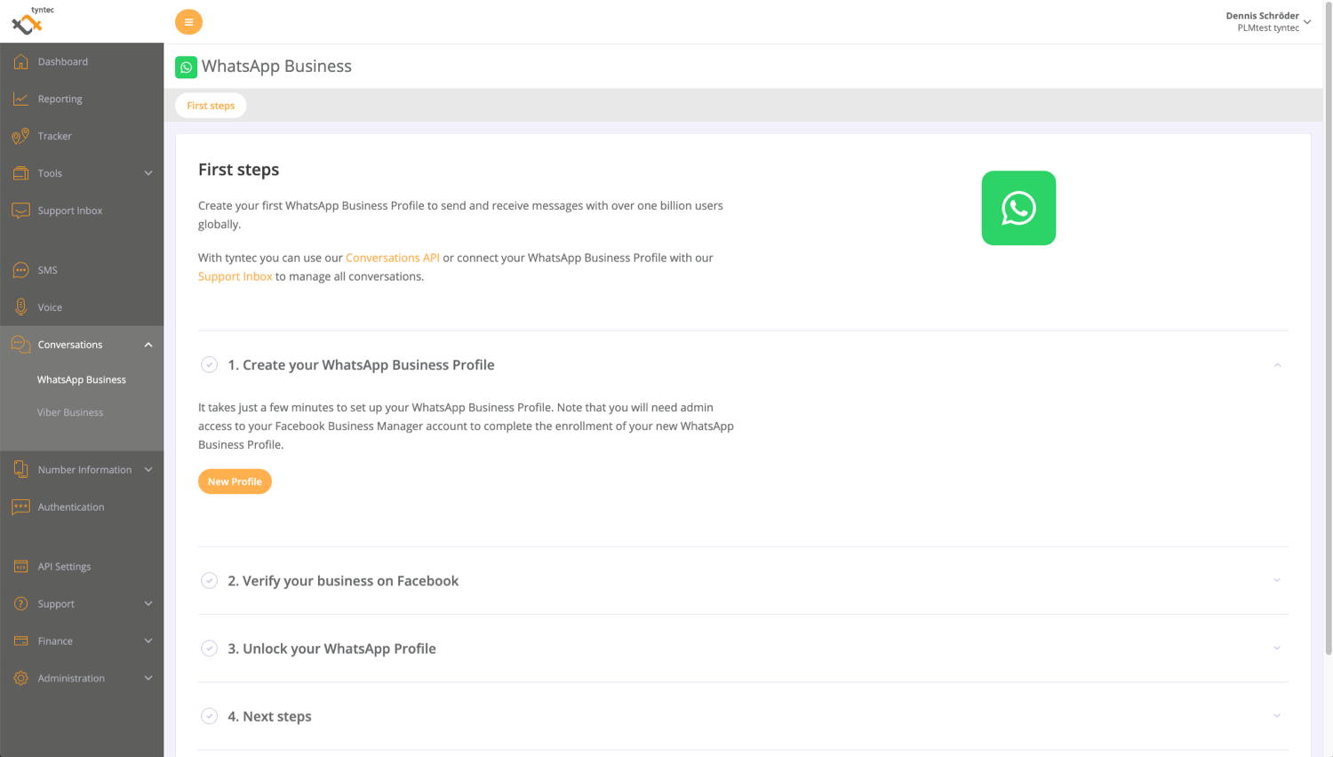
Task: Click the Tracker pin icon
Action: tap(20, 136)
